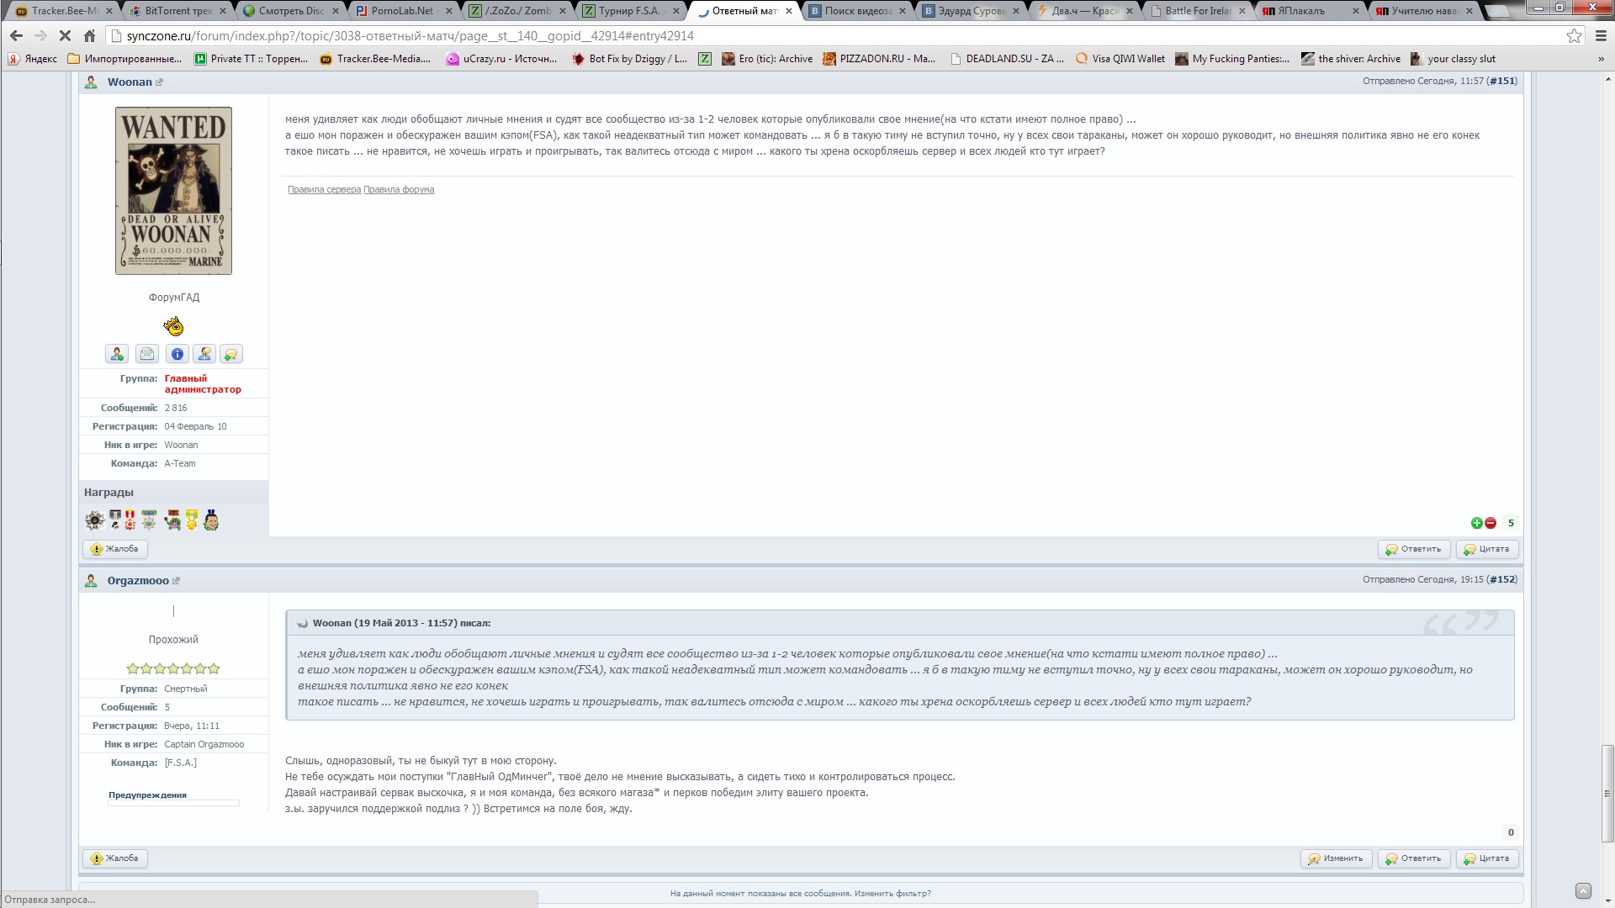Click the red minus reputation icon
This screenshot has height=908, width=1615.
pos(1491,523)
